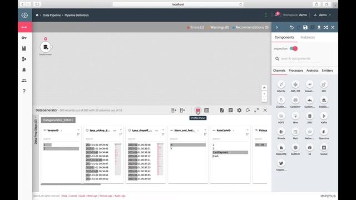Image resolution: width=356 pixels, height=200 pixels.
Task: Open the Store_and_fwd column dropdown arrow
Action: 205,130
